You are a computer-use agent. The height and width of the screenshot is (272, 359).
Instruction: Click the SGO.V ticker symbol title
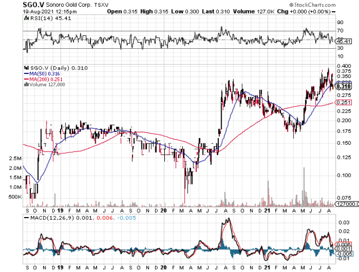(34, 4)
